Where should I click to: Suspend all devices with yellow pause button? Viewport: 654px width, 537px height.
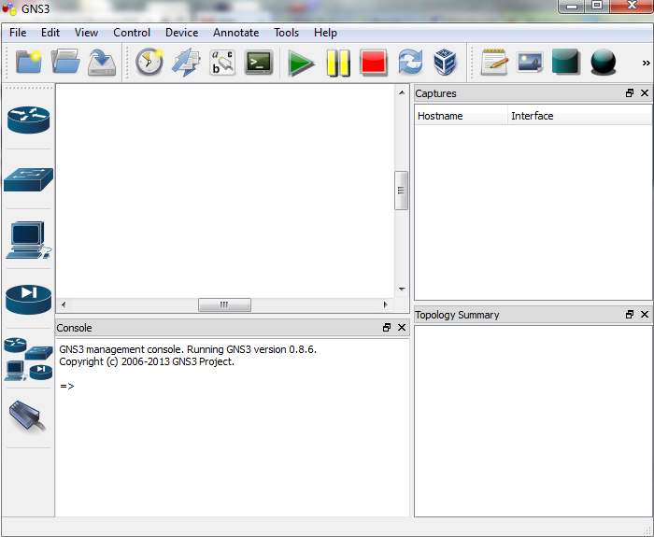[338, 63]
